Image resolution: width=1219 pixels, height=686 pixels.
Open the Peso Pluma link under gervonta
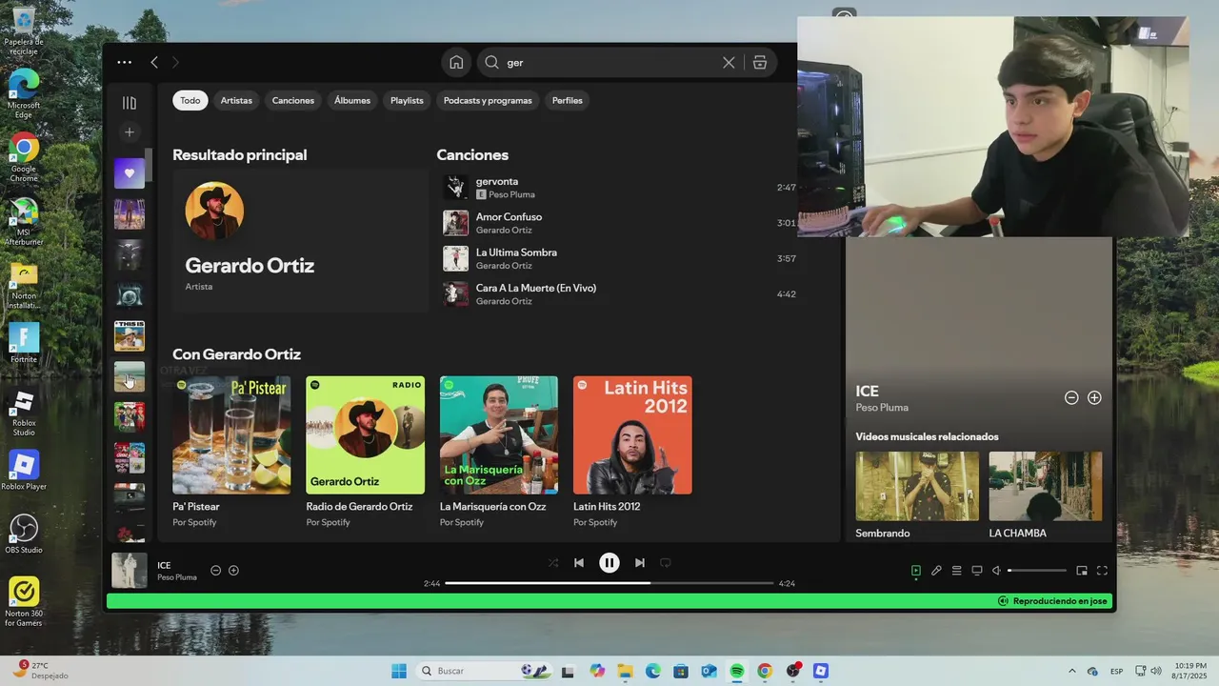(x=511, y=194)
